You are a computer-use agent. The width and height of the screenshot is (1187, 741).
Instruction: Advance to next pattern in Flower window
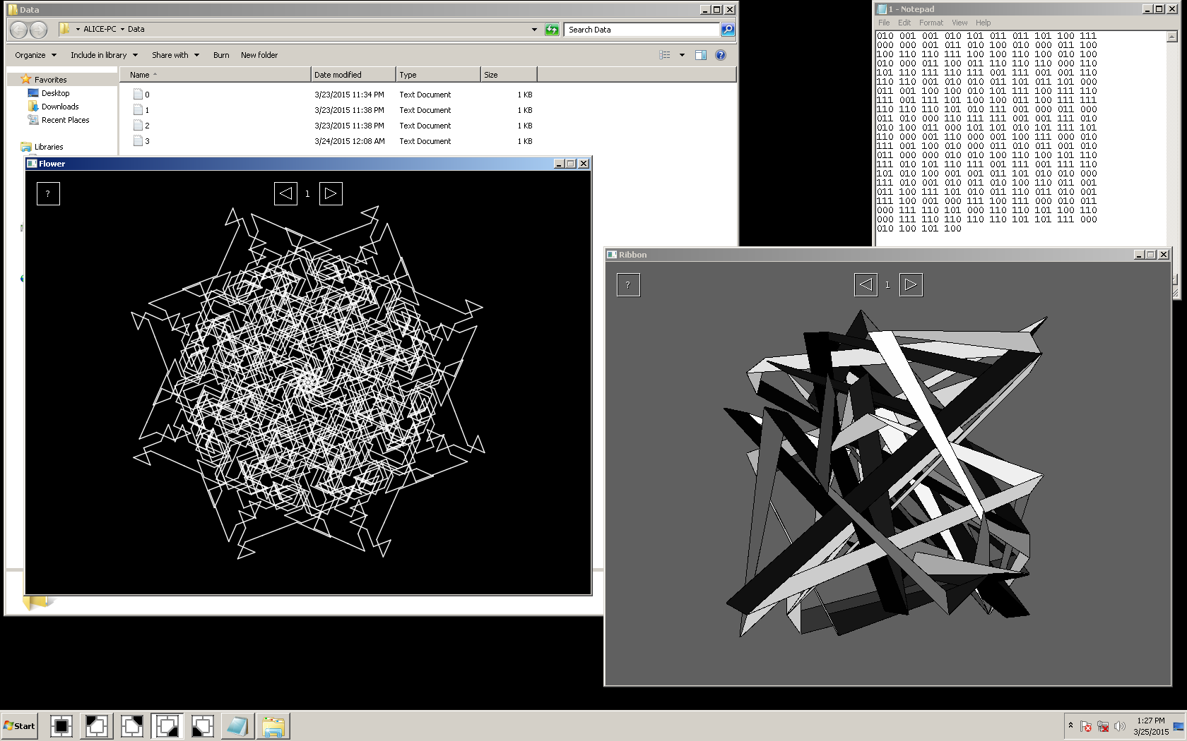point(331,194)
